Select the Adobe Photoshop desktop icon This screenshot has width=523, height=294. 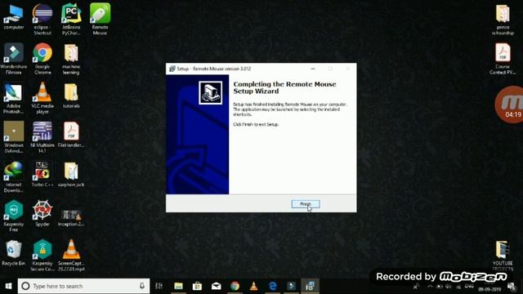(x=14, y=98)
